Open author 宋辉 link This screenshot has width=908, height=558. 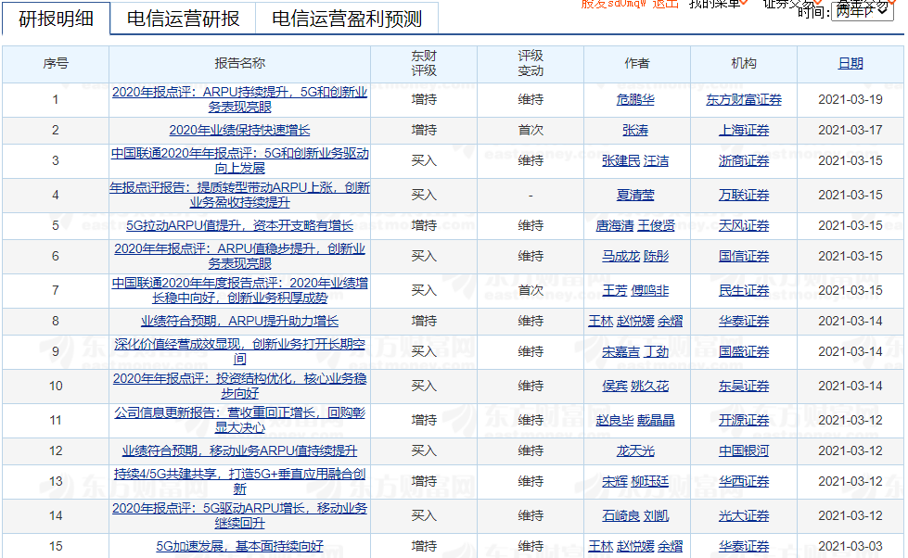(x=614, y=482)
